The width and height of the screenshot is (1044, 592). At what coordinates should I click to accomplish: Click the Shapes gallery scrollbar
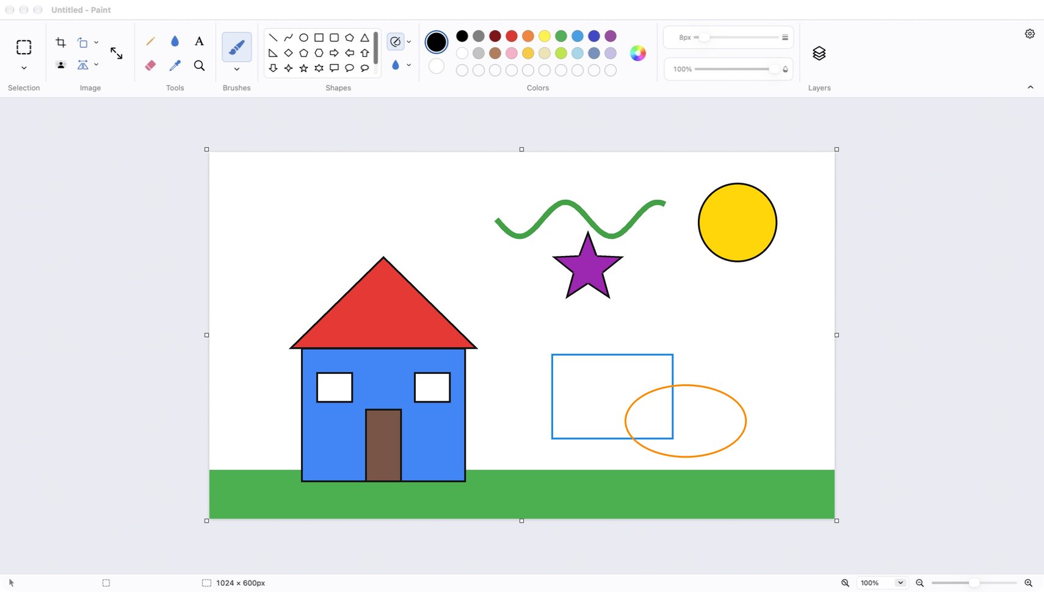[x=375, y=48]
